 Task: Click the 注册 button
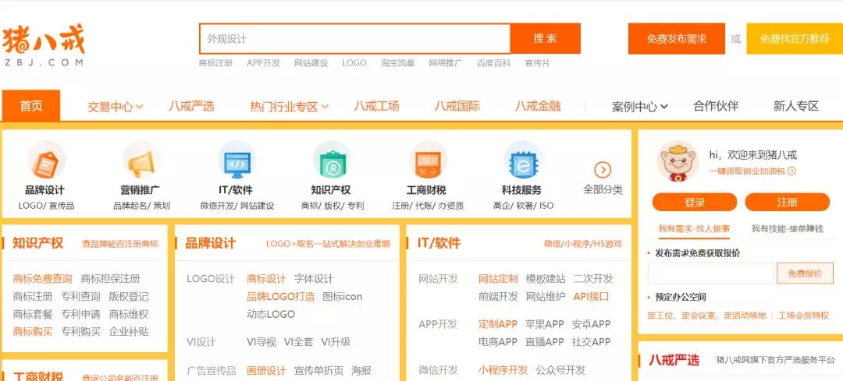787,203
